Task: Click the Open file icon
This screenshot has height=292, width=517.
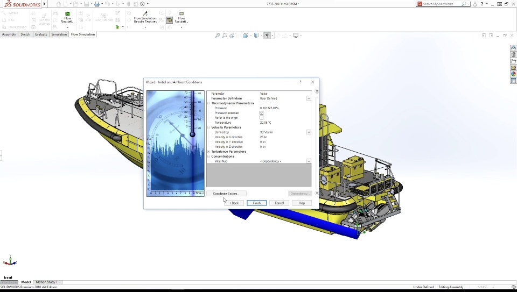Action: tap(76, 4)
